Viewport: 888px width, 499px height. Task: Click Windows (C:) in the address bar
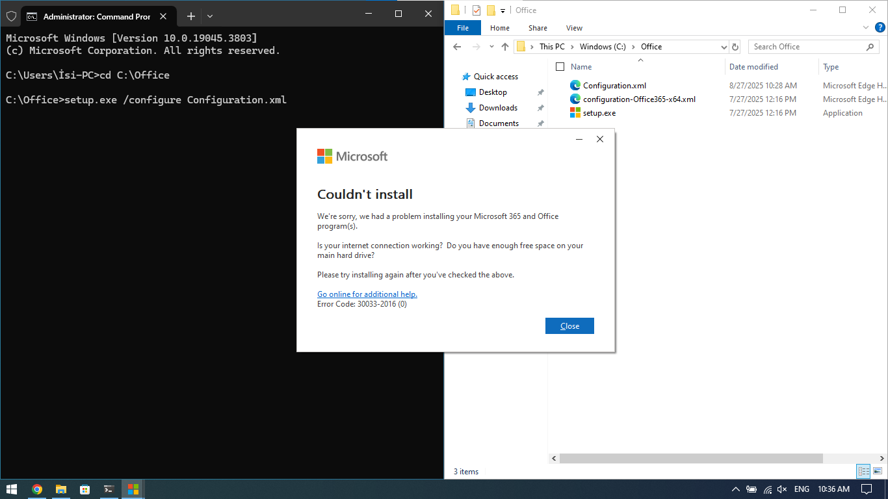point(603,47)
